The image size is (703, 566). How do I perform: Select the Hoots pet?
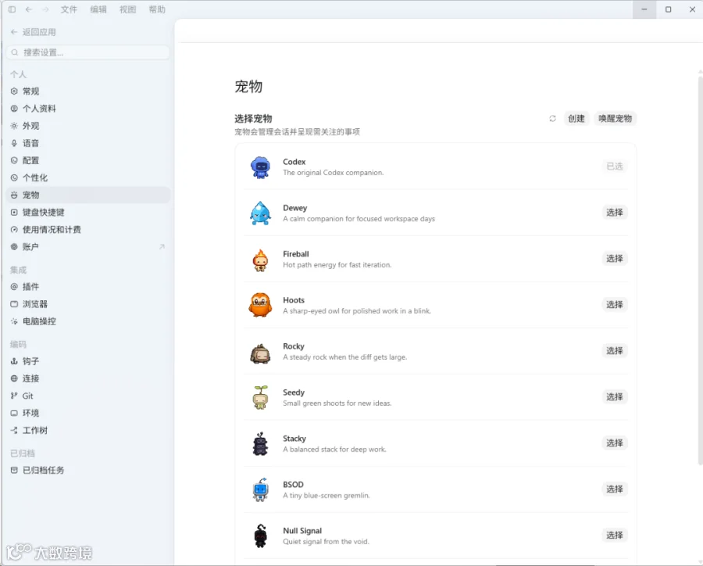coord(614,305)
